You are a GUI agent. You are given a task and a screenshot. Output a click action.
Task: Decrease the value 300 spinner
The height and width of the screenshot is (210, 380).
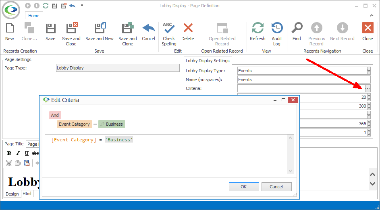[369, 108]
